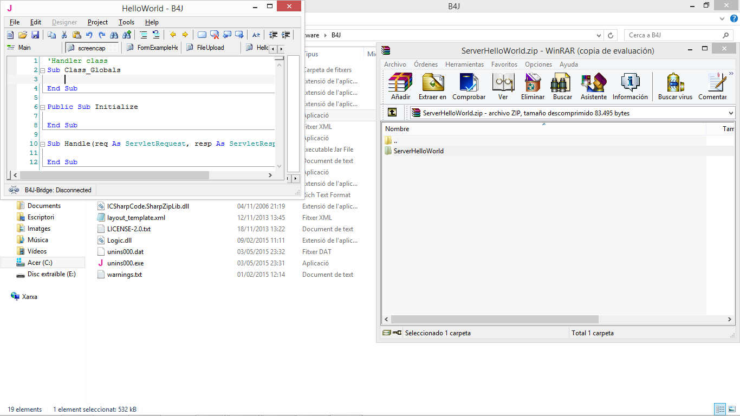Open the Explorer address bar history dropdown
The image size is (740, 416).
[598, 35]
